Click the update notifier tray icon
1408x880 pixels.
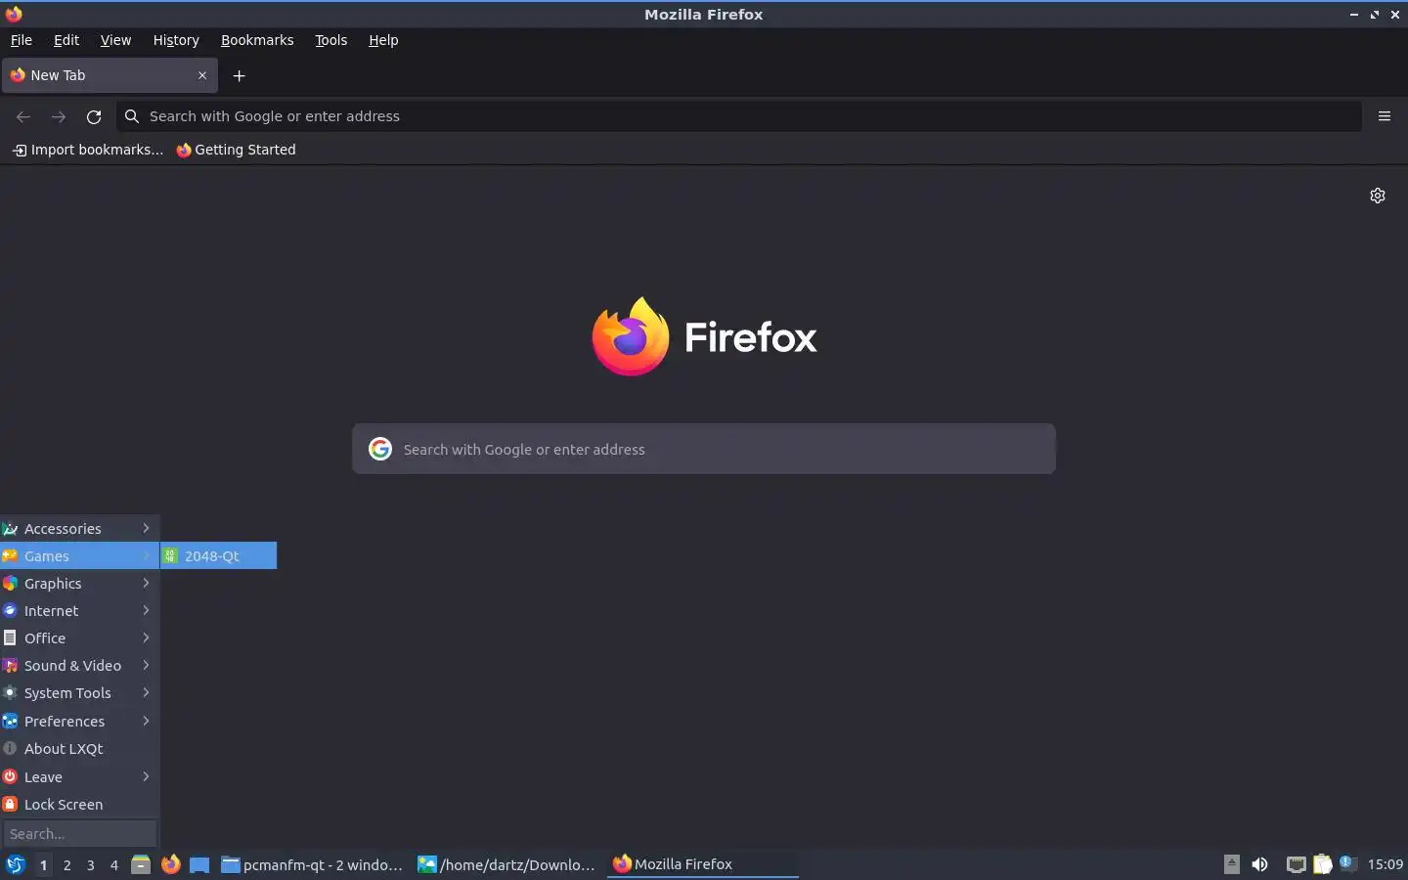[1347, 863]
